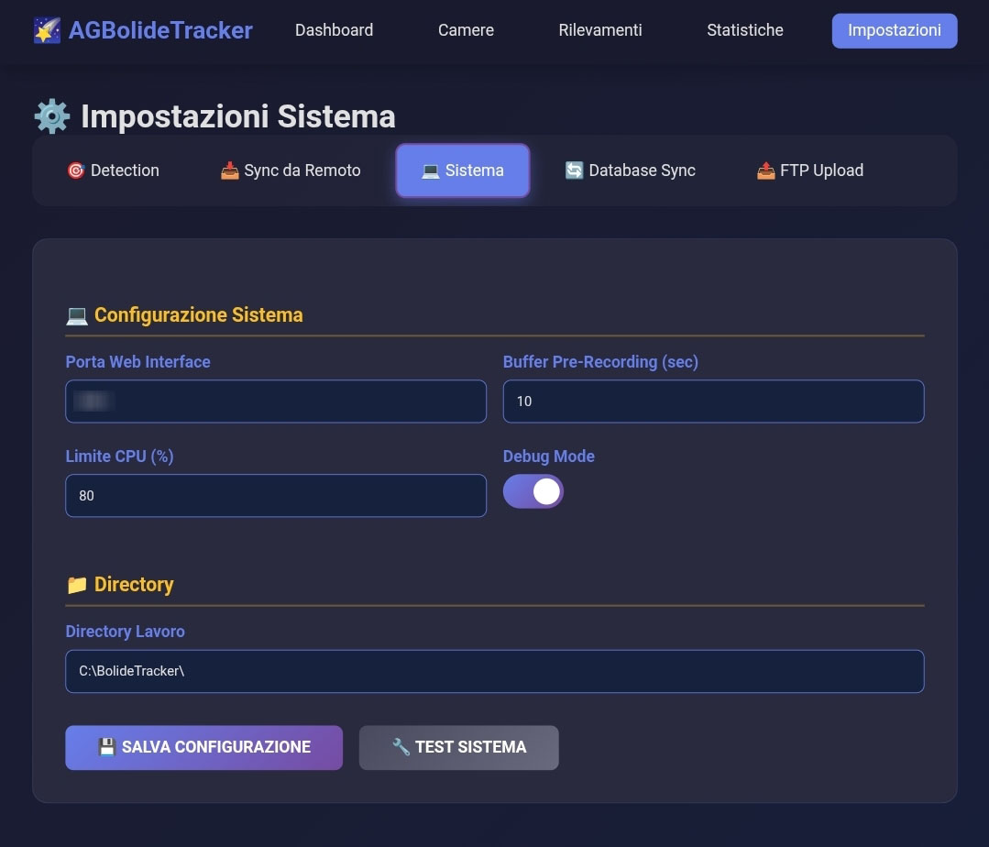Select the Impostazioni nav button

(895, 31)
